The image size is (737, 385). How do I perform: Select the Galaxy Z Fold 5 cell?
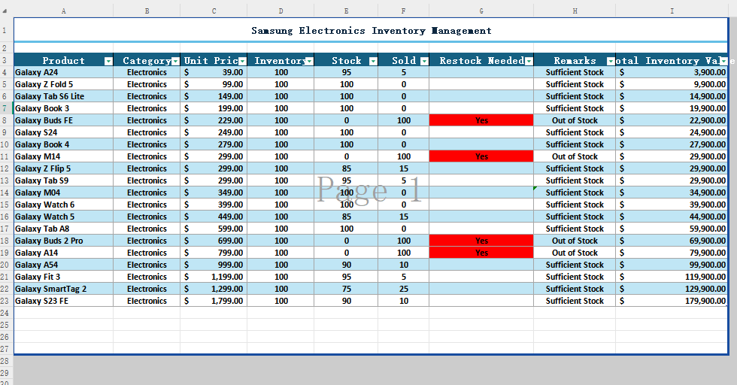click(x=63, y=85)
